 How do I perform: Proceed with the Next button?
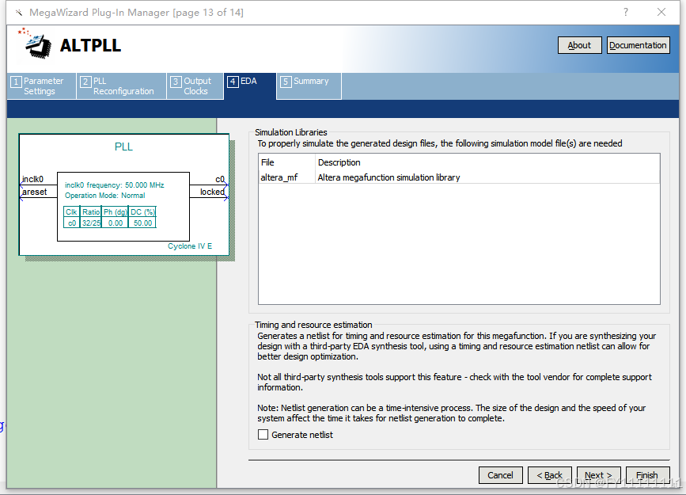coord(598,475)
